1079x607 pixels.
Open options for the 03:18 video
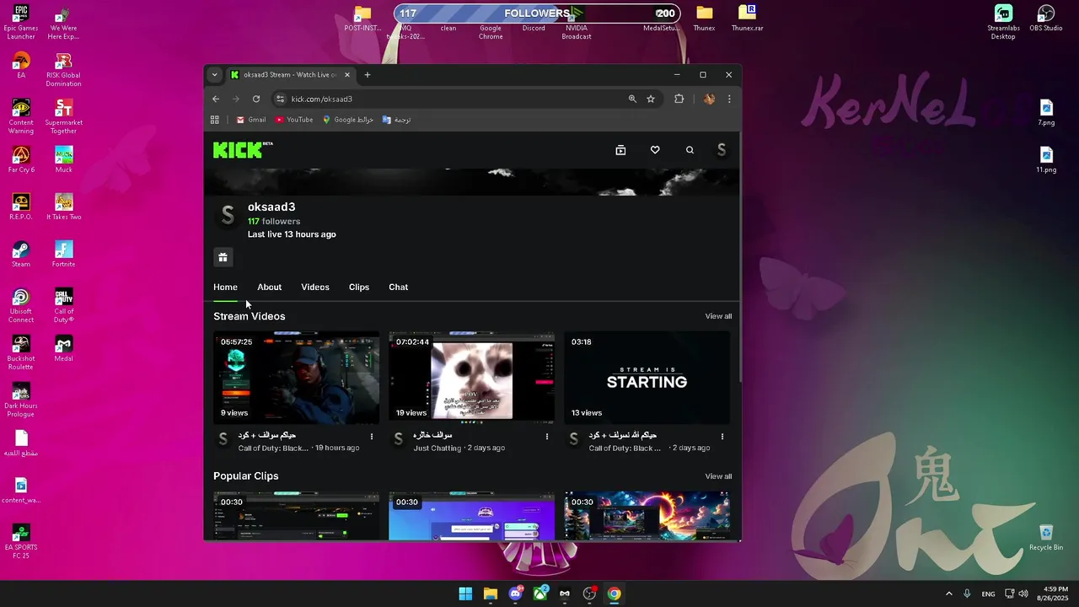click(x=722, y=437)
